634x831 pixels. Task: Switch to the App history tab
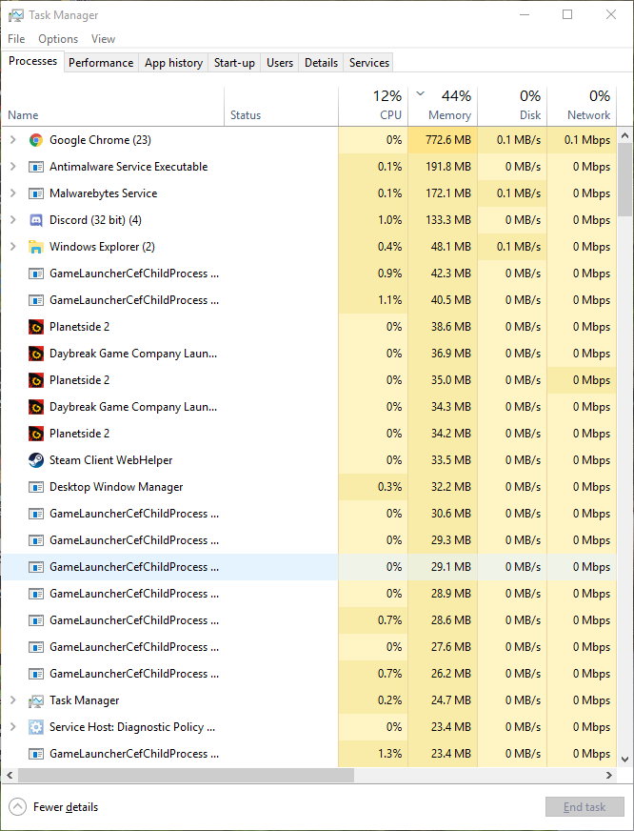[x=173, y=63]
